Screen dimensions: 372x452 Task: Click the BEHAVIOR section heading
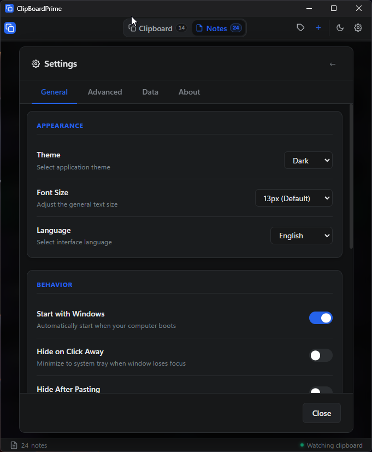55,285
